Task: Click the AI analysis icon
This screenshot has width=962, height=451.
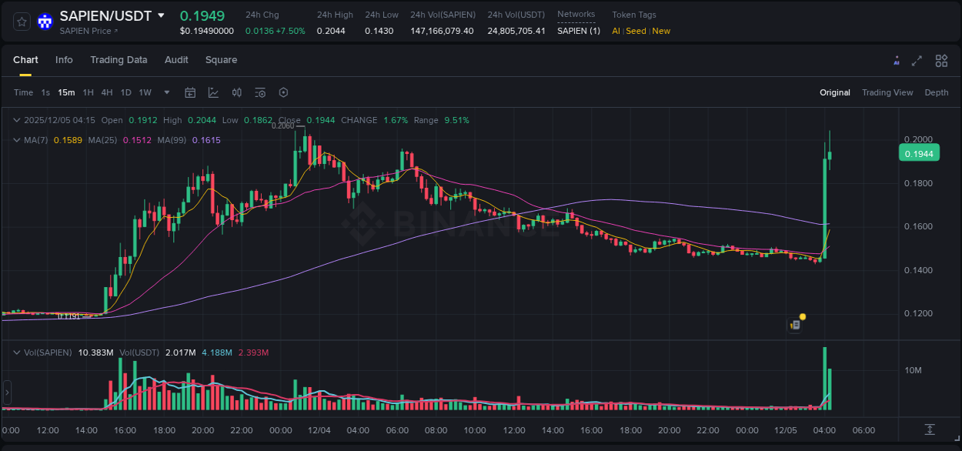Action: point(897,60)
